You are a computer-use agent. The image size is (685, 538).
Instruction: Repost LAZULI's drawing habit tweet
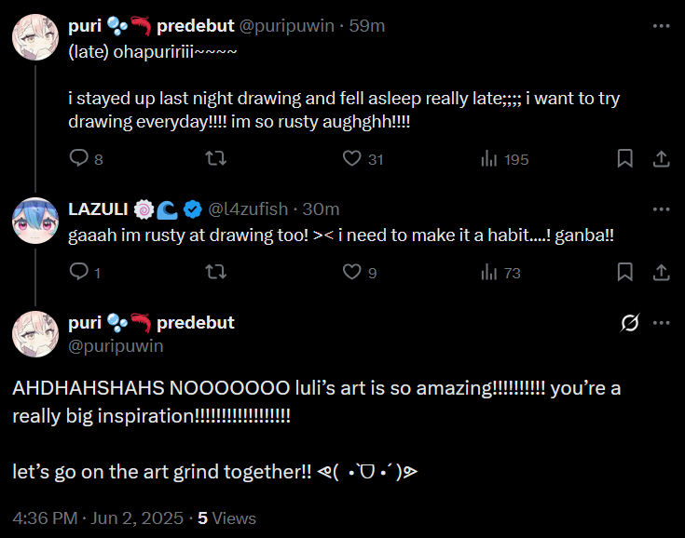pos(215,273)
